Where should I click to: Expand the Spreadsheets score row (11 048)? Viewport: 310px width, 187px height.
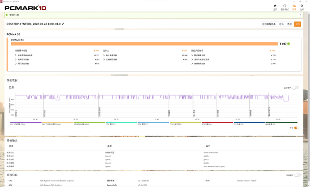104,55
